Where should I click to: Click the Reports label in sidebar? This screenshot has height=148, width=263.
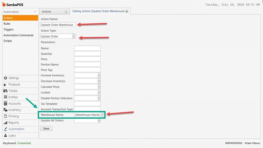click(14, 123)
